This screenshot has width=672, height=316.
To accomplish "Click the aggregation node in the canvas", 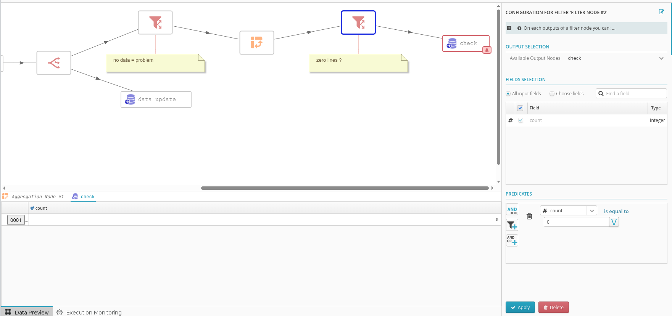I will [257, 43].
